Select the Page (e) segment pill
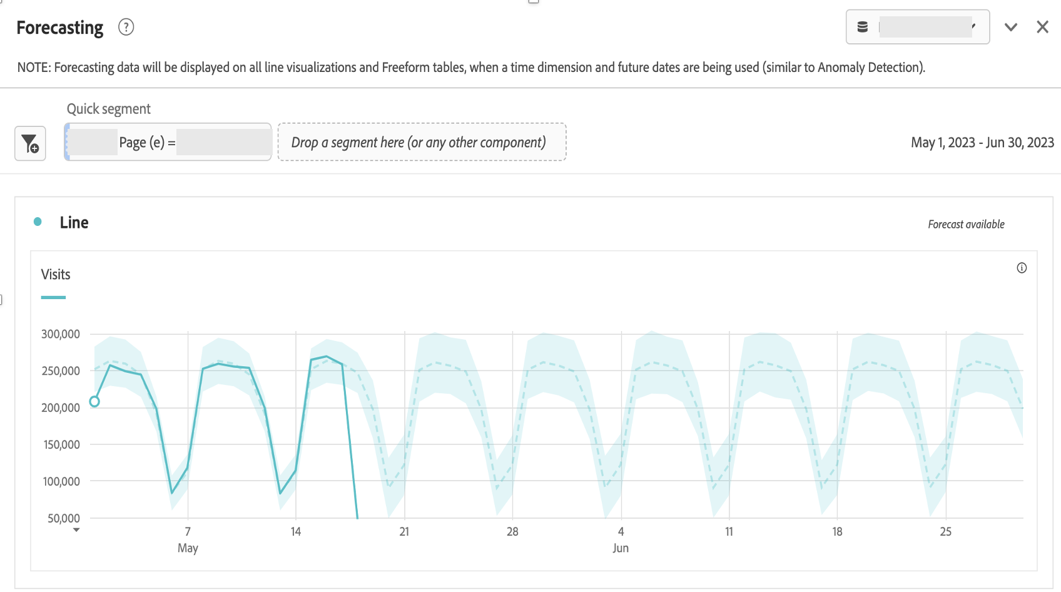Screen dimensions: 1061x592 point(167,141)
